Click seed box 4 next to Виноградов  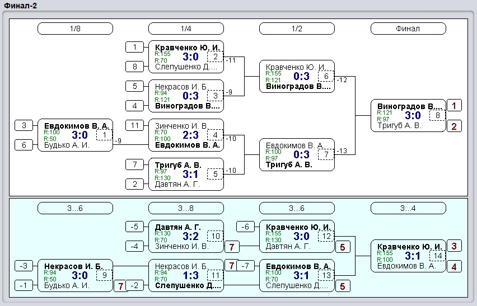(135, 106)
